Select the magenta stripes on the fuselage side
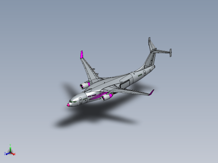 pos(99,96)
